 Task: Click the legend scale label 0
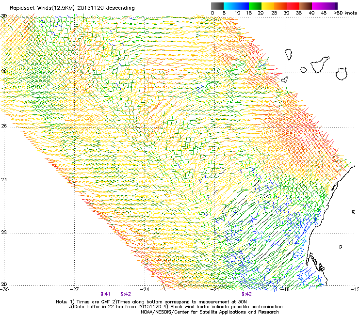tap(212, 13)
